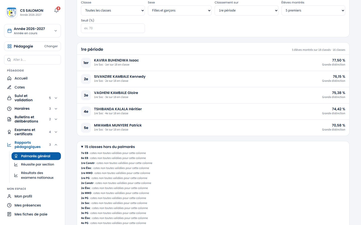Open the notifications bell
Viewport: 361px width, 225px height.
pos(56,10)
